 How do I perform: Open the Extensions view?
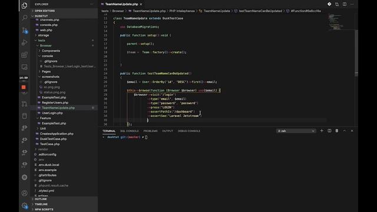coord(24,55)
